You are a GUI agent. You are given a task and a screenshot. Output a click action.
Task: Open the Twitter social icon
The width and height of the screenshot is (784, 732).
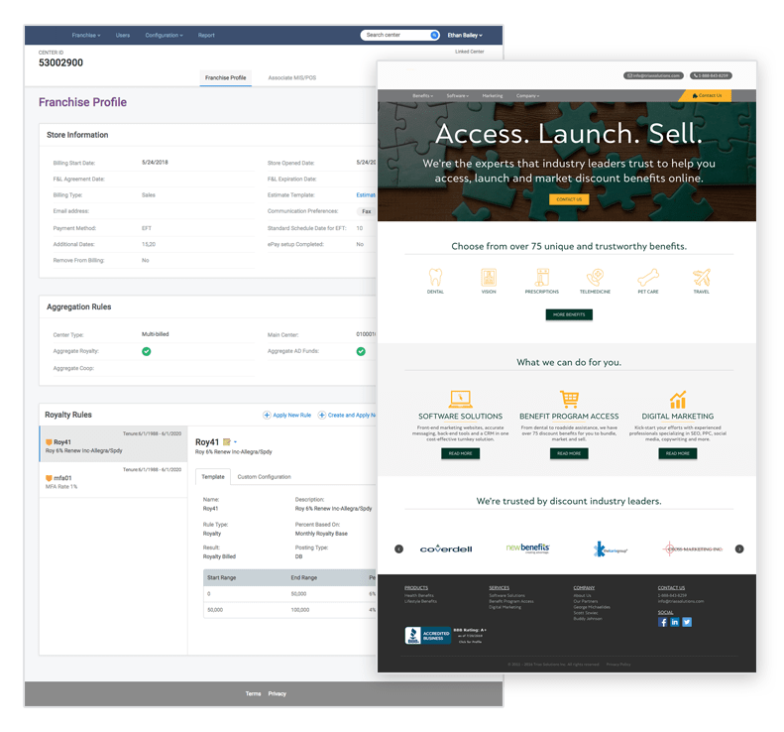click(687, 622)
